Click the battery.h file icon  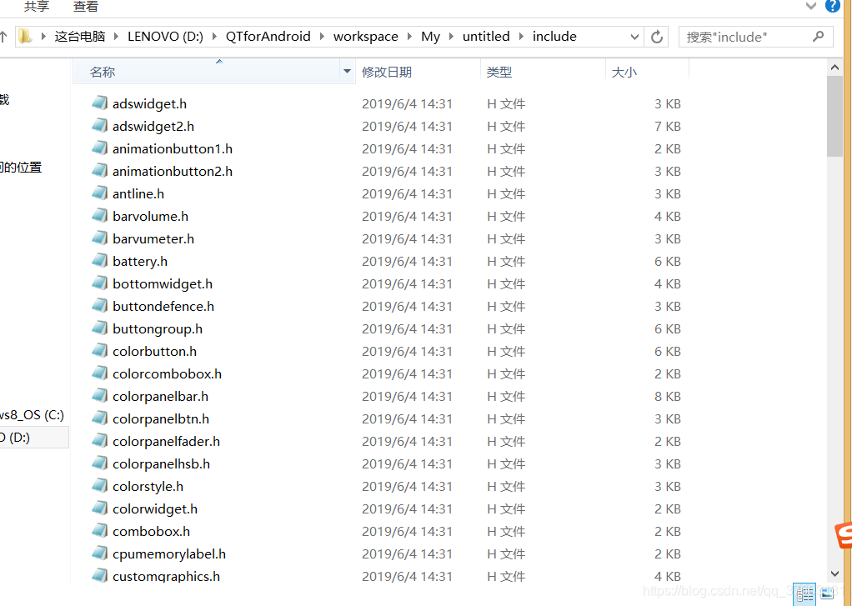(99, 261)
